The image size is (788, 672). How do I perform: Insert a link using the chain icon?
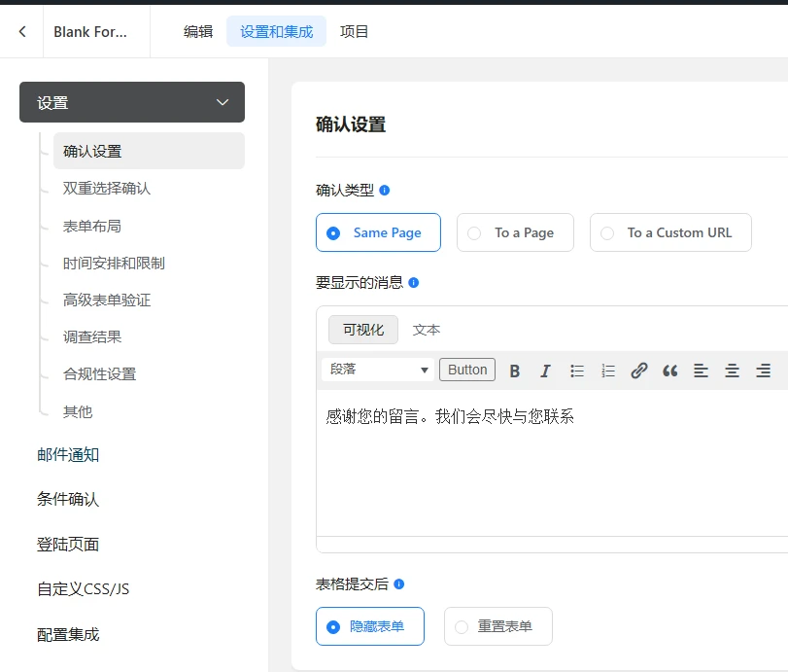click(x=638, y=370)
